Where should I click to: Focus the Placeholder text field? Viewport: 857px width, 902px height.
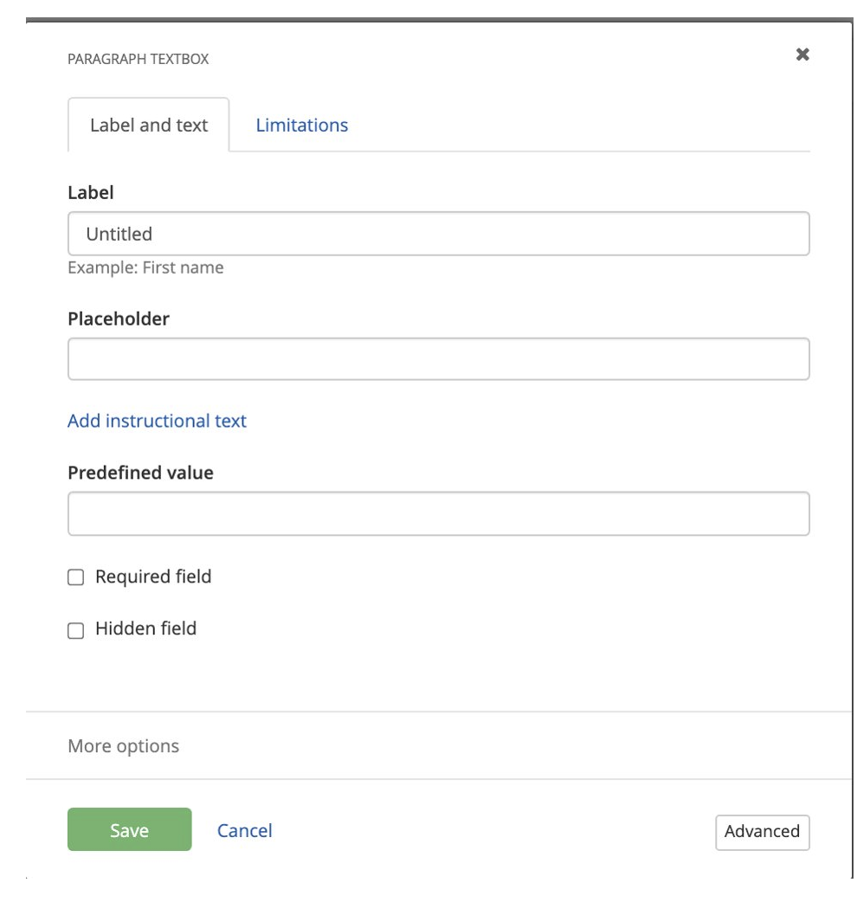[438, 359]
